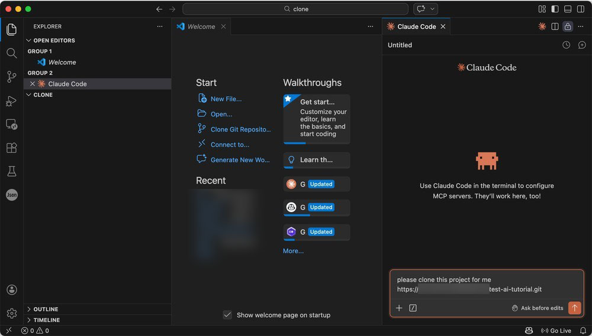Split the Claude Code editor
The height and width of the screenshot is (336, 592).
tap(555, 27)
